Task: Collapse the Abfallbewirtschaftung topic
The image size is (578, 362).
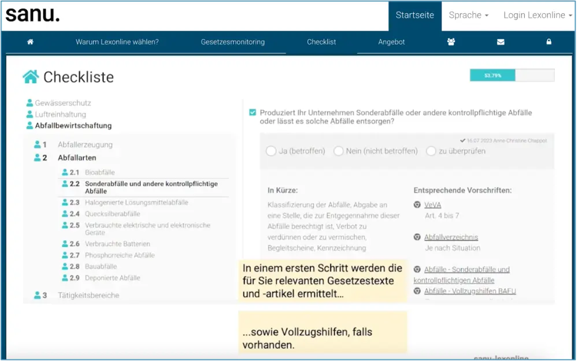Action: point(73,126)
